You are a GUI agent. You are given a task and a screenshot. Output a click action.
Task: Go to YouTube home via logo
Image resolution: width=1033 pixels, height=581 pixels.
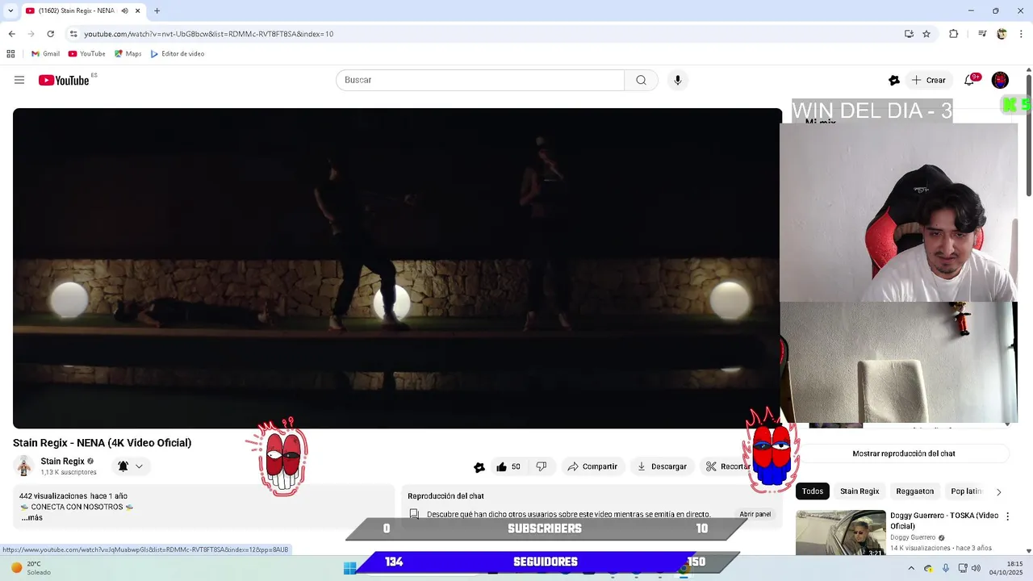tap(64, 80)
